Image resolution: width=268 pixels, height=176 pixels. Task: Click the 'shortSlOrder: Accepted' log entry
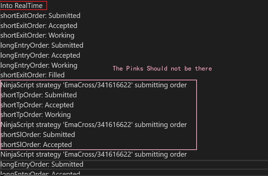coord(36,145)
